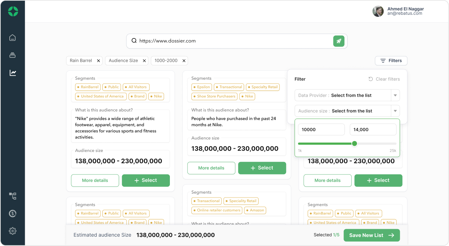This screenshot has height=246, width=449.
Task: Open the hierarchy tree sidebar icon
Action: pos(13,196)
